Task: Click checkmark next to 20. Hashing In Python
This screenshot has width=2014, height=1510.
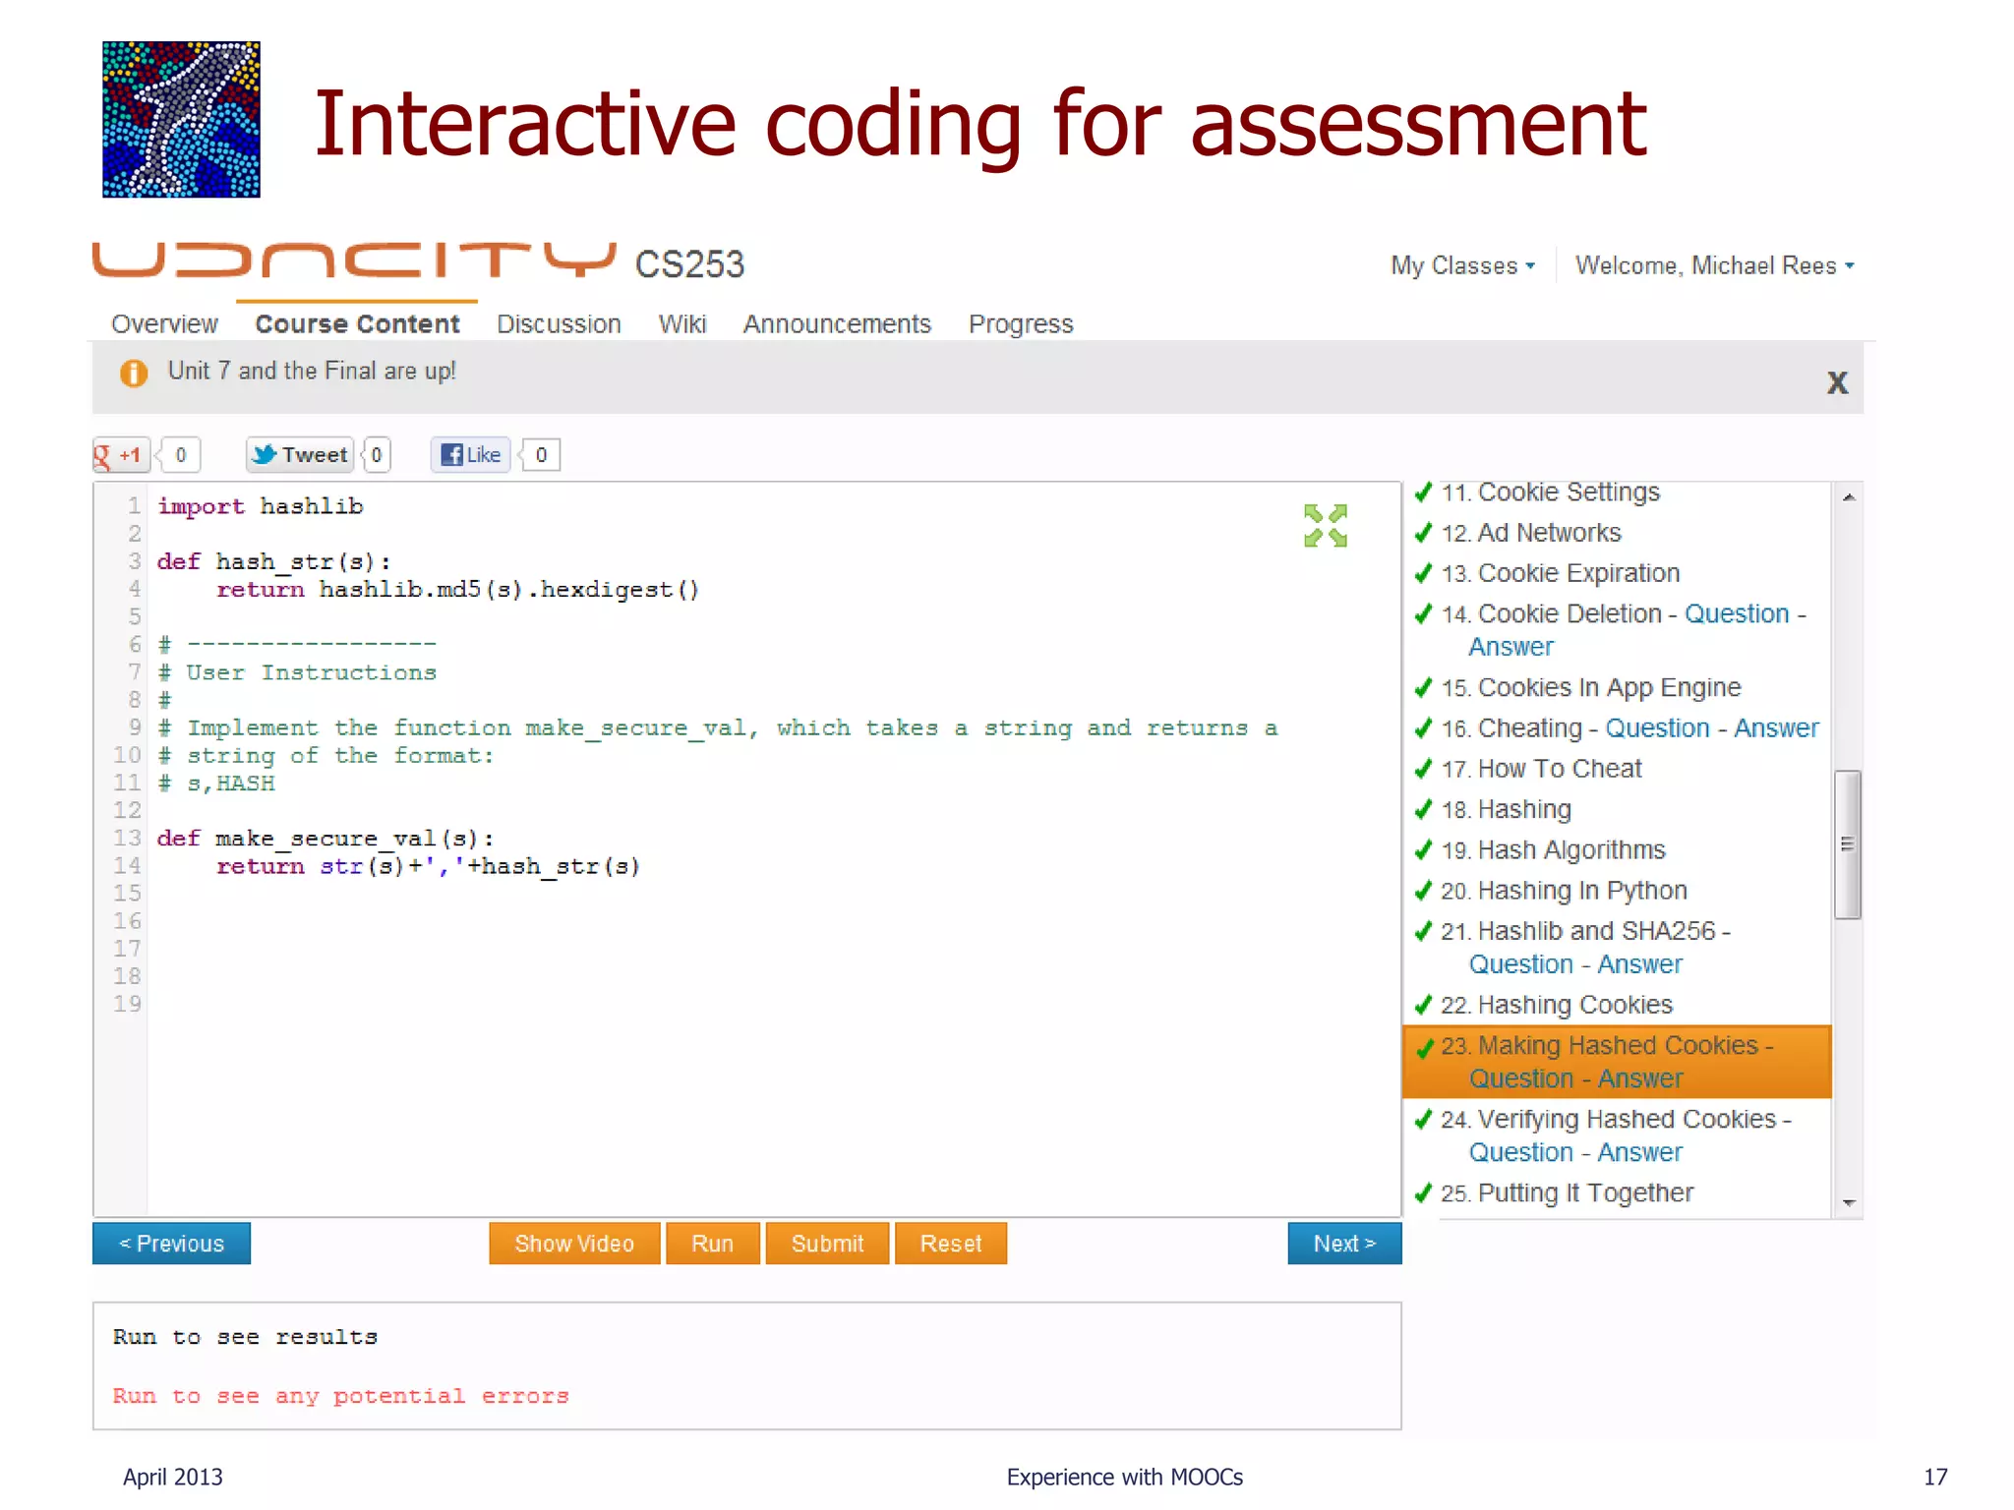Action: tap(1423, 890)
